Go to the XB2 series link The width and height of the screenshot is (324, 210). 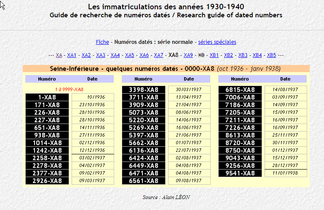[x=228, y=55]
